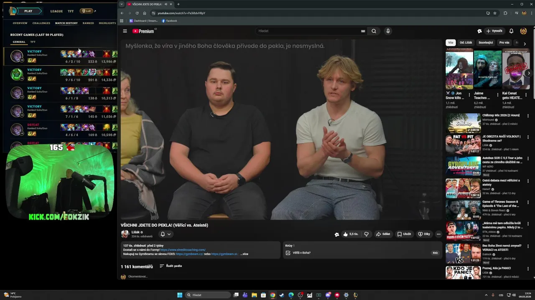Image resolution: width=535 pixels, height=300 pixels.
Task: Open the YouTube hamburger guide menu
Action: pos(125,31)
